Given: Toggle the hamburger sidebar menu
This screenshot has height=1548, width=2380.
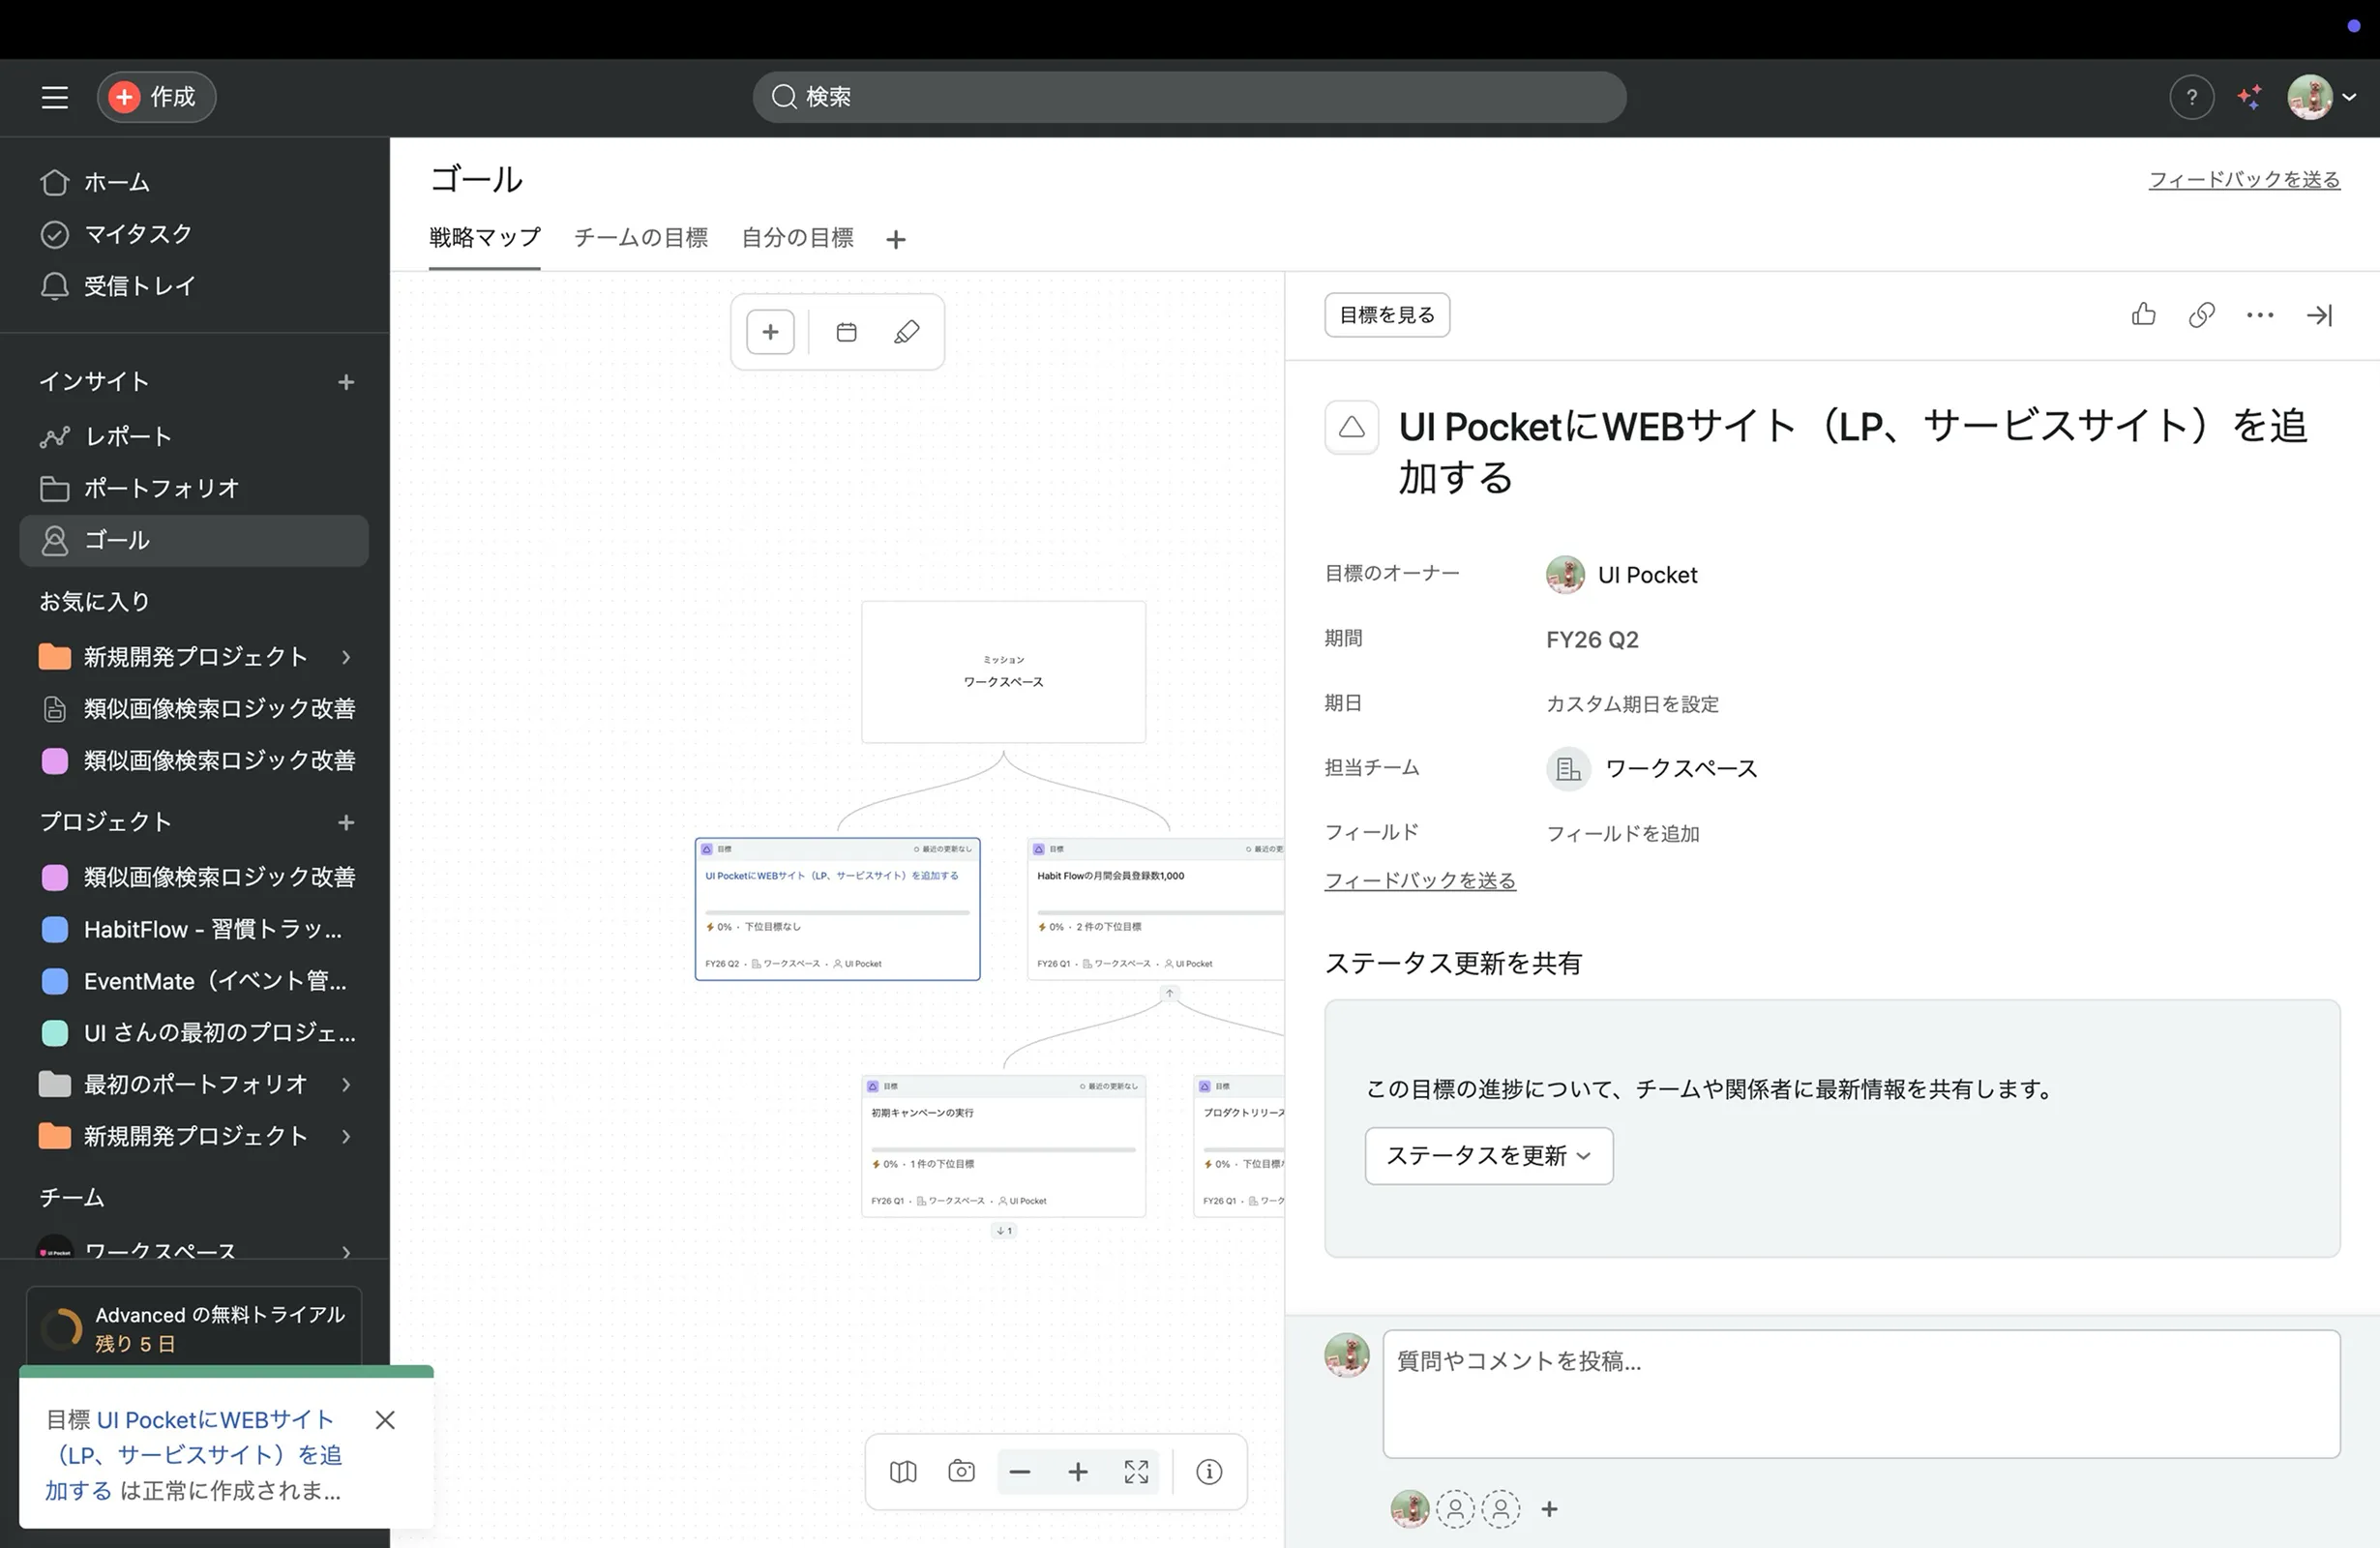Looking at the screenshot, I should click(x=55, y=97).
